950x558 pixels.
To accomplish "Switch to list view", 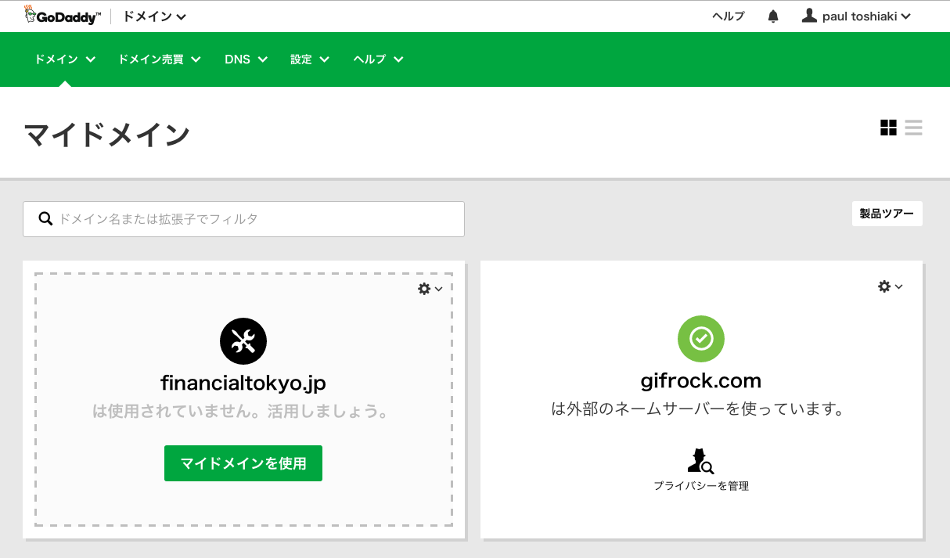I will click(914, 128).
